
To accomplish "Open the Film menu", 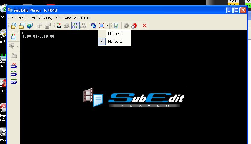I will 58,18.
